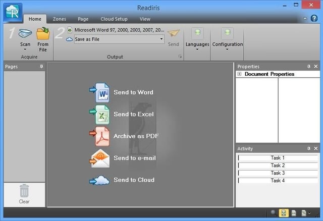Select the highlighted fit-to-page view icon
The height and width of the screenshot is (221, 323).
pos(284,213)
